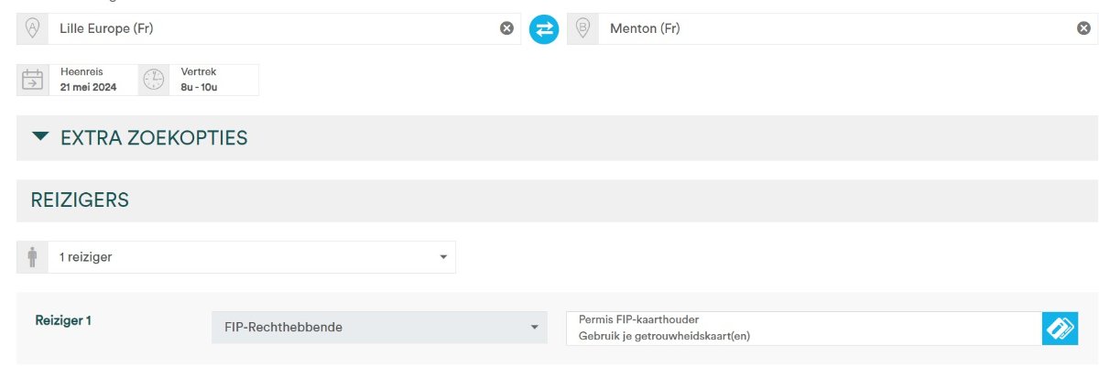The image size is (1099, 367).
Task: Click the destination station marker icon B
Action: pos(582,29)
